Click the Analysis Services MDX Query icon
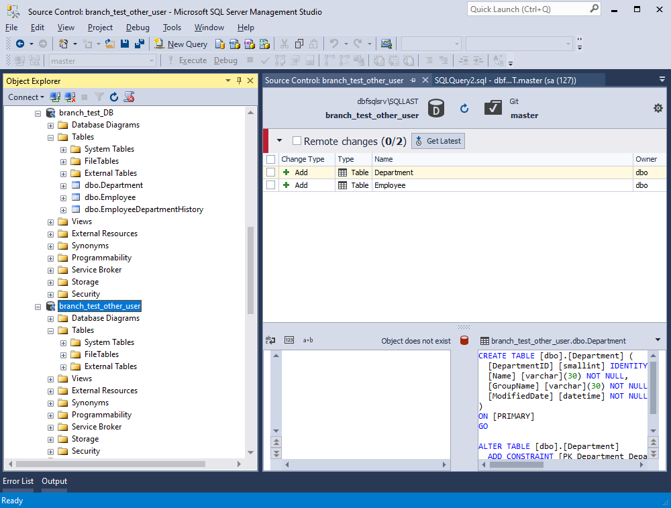Image resolution: width=671 pixels, height=508 pixels. [x=234, y=44]
